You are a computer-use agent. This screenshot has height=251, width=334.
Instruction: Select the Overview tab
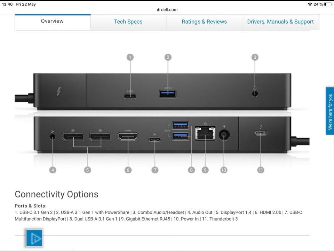(x=53, y=21)
